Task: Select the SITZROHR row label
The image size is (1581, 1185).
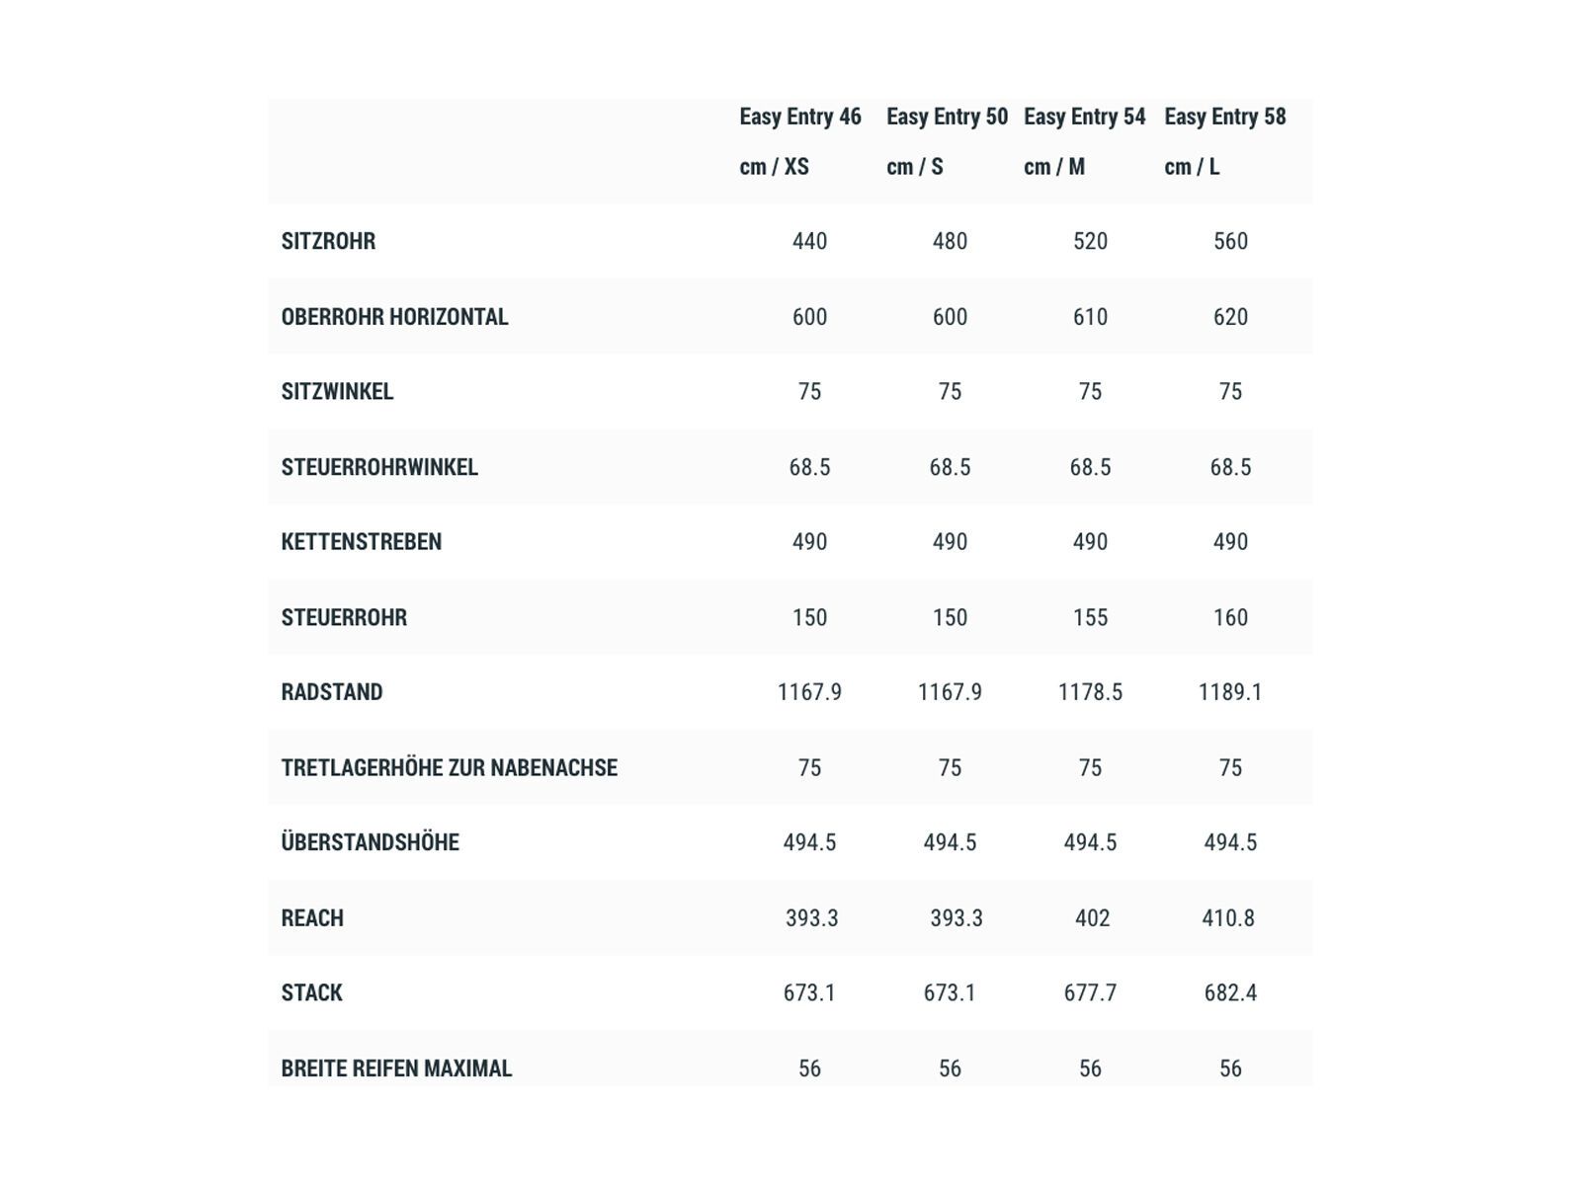Action: tap(328, 242)
